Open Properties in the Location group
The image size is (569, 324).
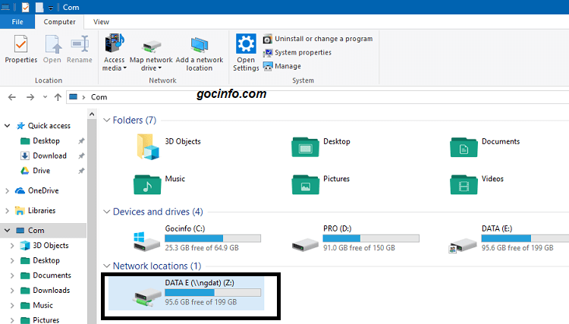20,49
